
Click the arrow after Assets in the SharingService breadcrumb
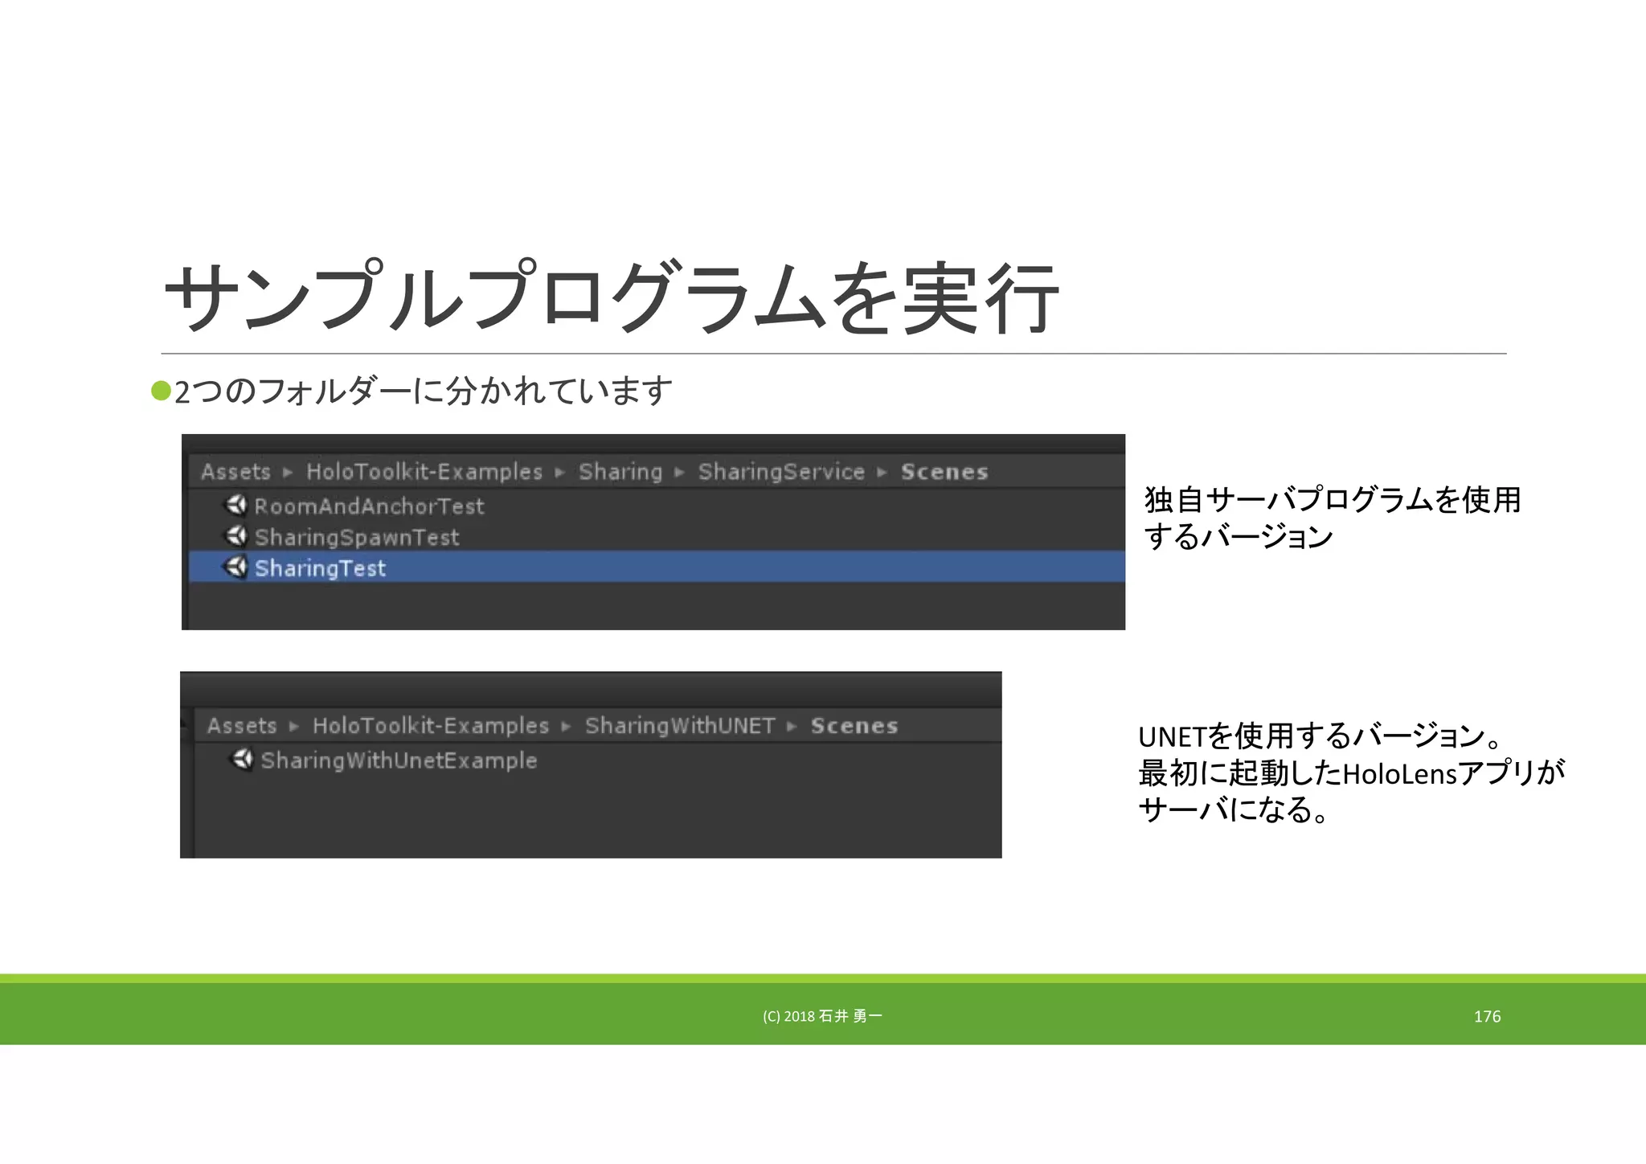point(288,473)
